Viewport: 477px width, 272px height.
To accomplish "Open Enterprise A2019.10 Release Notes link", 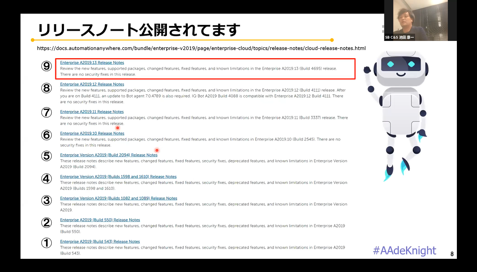I will (92, 133).
